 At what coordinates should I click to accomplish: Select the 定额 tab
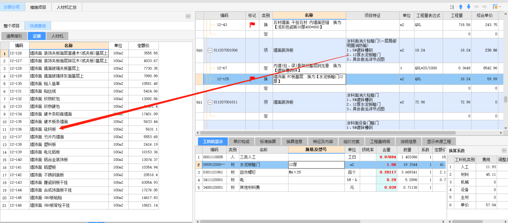click(x=37, y=36)
